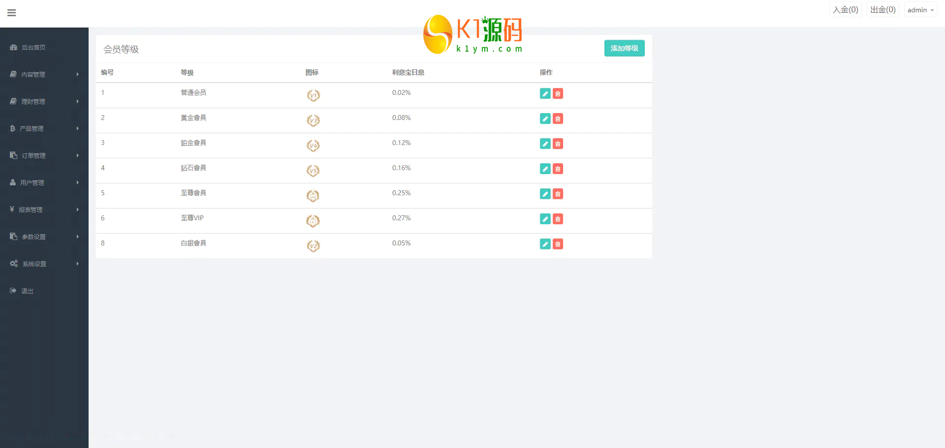Viewport: 945px width, 448px height.
Task: Click the 0.27% interest rate value
Action: (401, 218)
